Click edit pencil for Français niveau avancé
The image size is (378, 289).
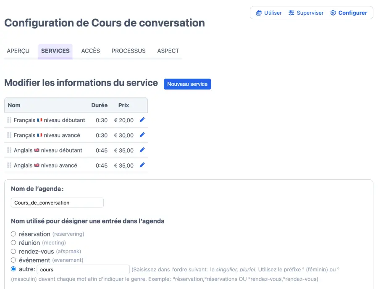(142, 135)
